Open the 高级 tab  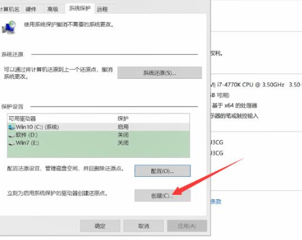53,9
